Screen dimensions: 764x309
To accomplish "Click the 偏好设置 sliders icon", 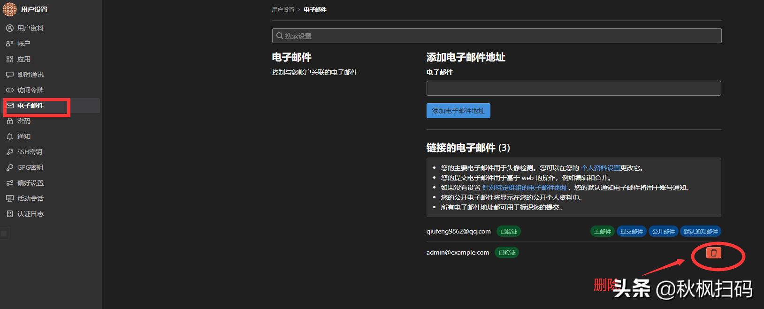I will [9, 183].
